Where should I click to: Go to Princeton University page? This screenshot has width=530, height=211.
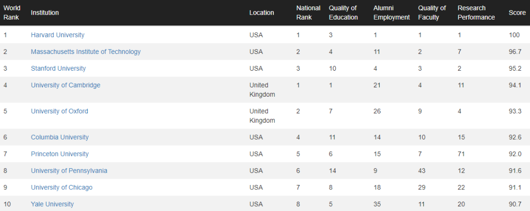[x=59, y=154]
